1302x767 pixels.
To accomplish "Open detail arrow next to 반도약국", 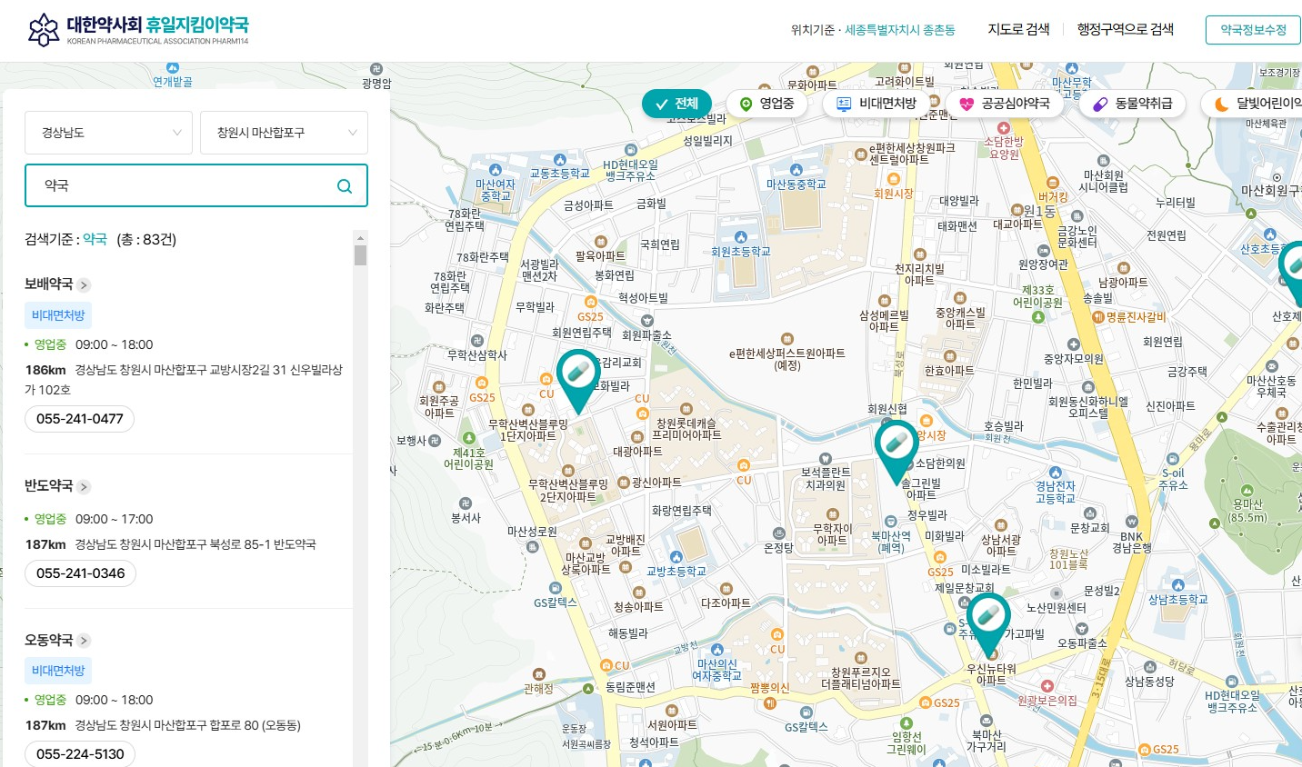I will tap(84, 487).
